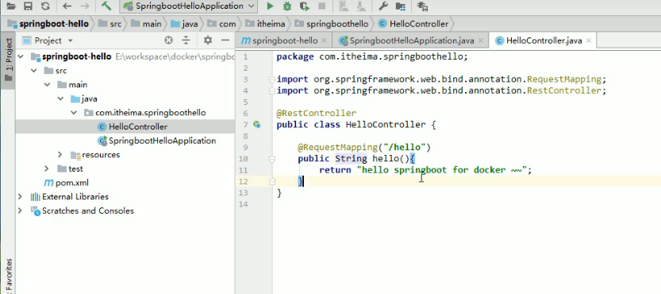
Task: Expand Scratches and Consoles node
Action: pyautogui.click(x=21, y=211)
